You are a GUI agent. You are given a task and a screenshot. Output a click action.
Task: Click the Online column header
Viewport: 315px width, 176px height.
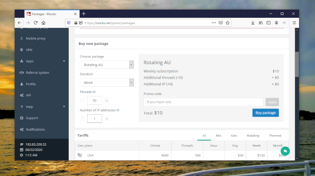coord(155,146)
